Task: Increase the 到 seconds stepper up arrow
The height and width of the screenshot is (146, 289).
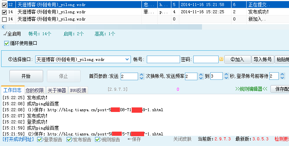Action: [x=226, y=75]
